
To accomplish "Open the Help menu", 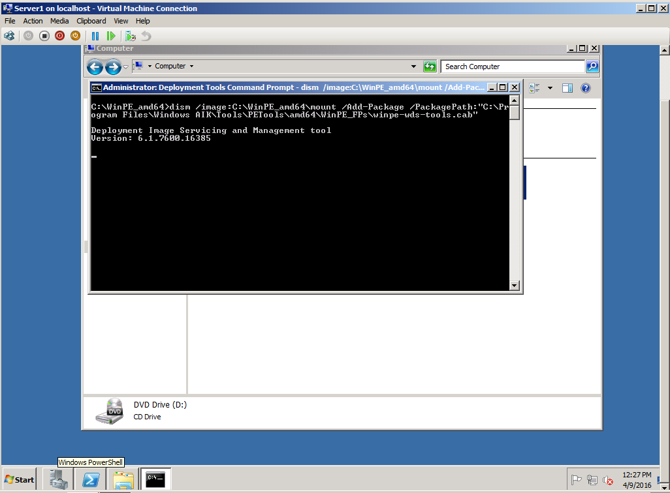I will click(143, 21).
